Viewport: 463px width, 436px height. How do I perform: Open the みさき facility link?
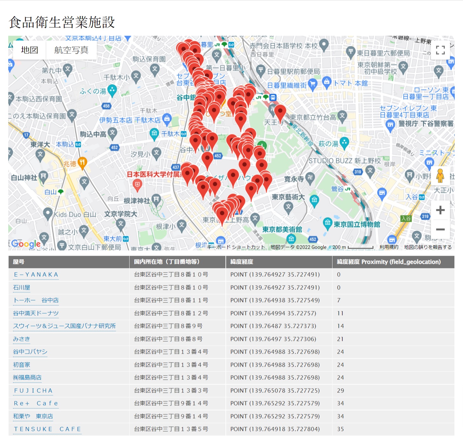pyautogui.click(x=21, y=339)
